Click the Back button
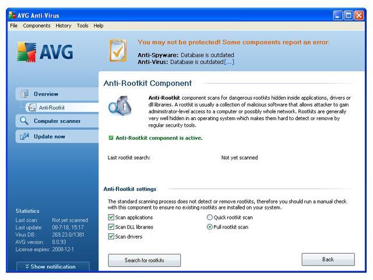The image size is (373, 280). click(x=328, y=259)
